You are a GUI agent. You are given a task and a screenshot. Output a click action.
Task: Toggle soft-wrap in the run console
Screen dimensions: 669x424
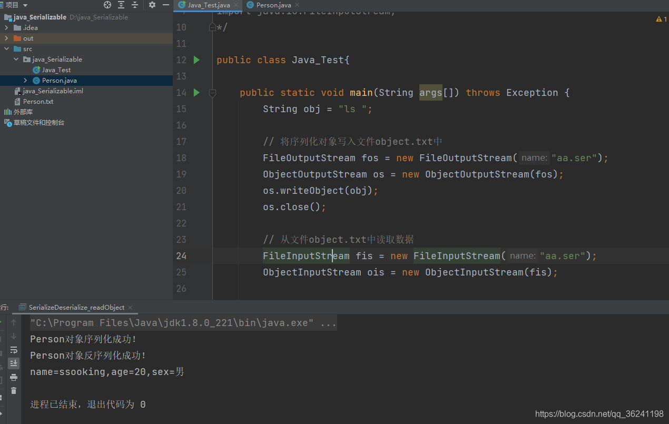[14, 350]
